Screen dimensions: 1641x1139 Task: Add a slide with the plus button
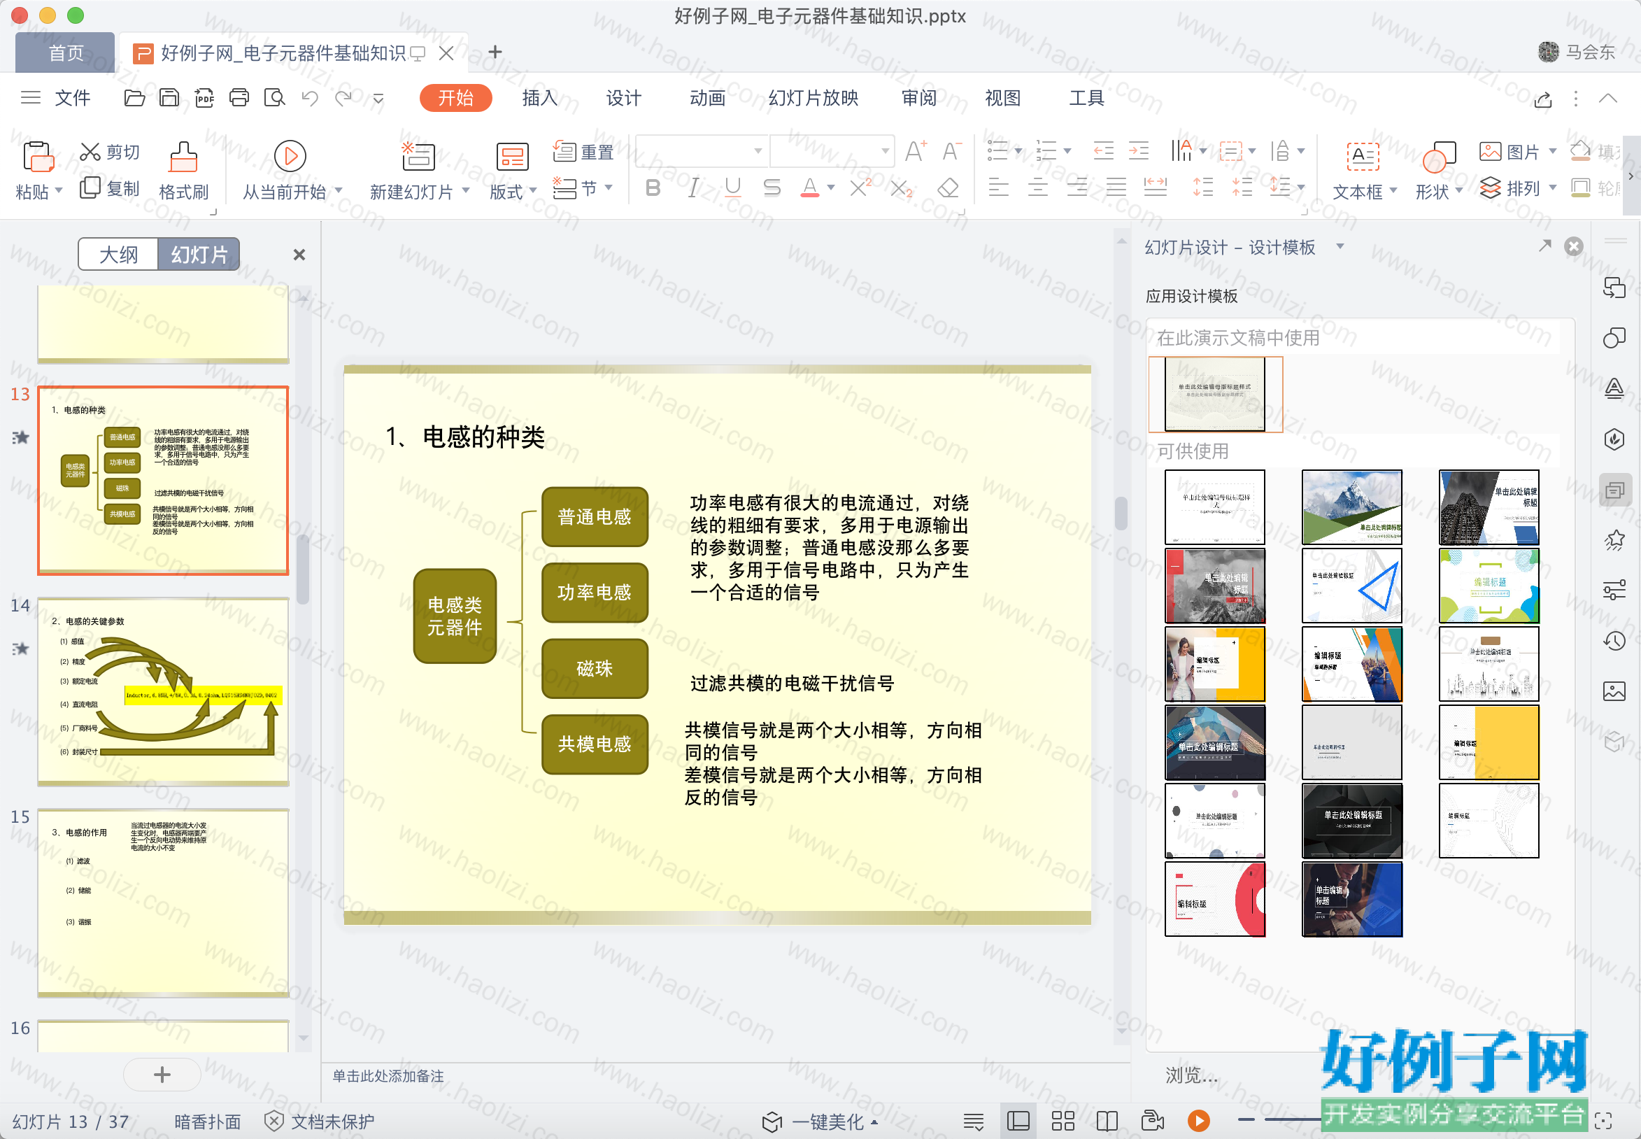click(x=162, y=1074)
